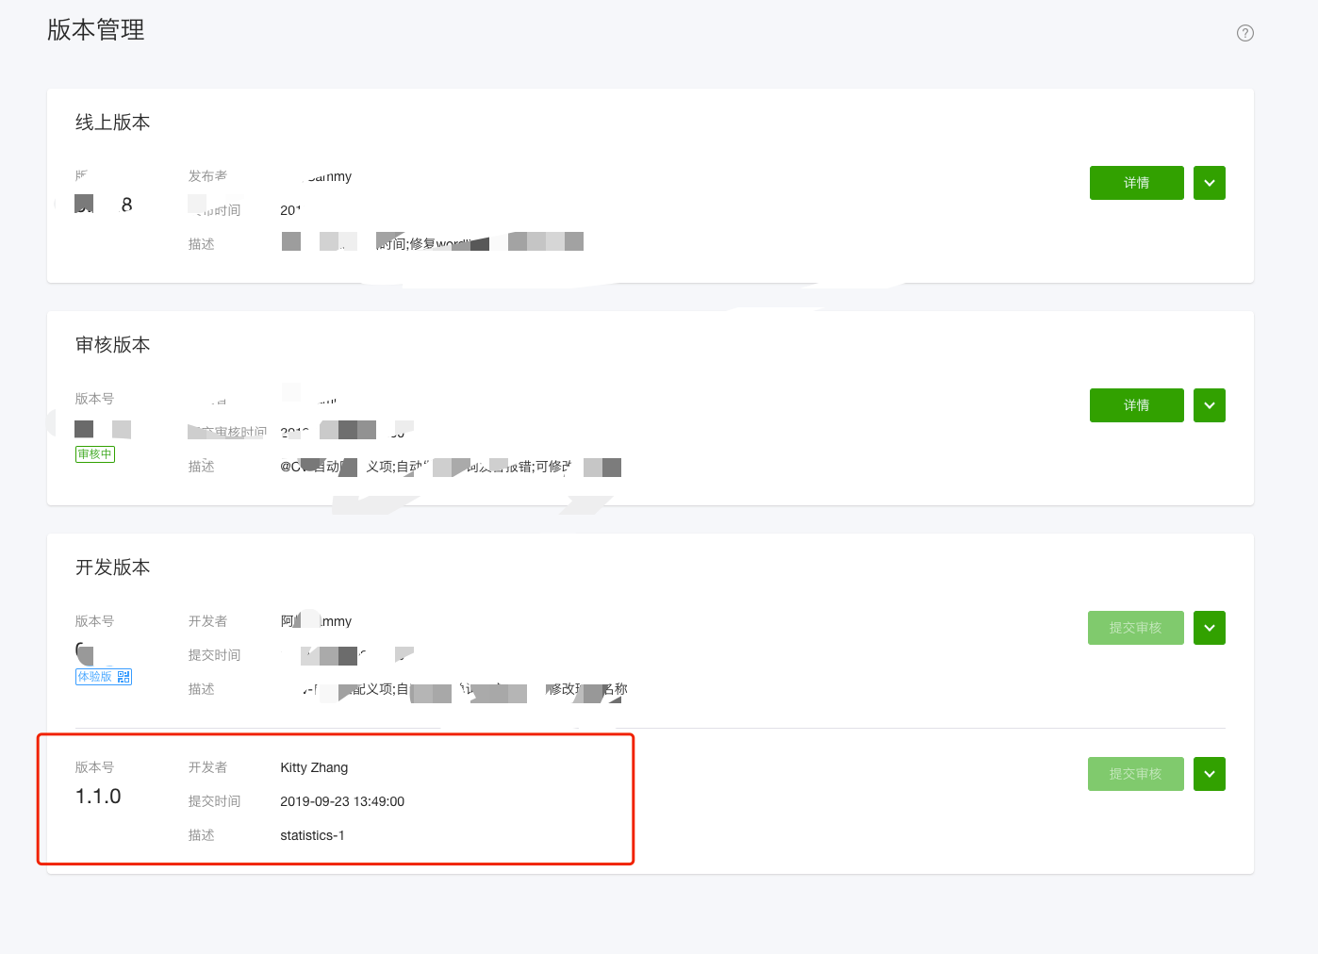Click the 体验版 label tag
The image size is (1318, 954).
95,677
